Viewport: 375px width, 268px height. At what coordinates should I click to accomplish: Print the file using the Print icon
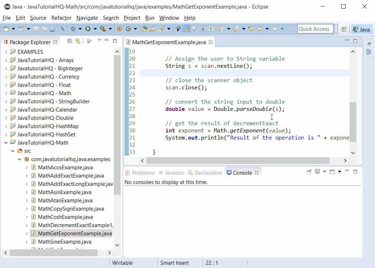(52, 29)
